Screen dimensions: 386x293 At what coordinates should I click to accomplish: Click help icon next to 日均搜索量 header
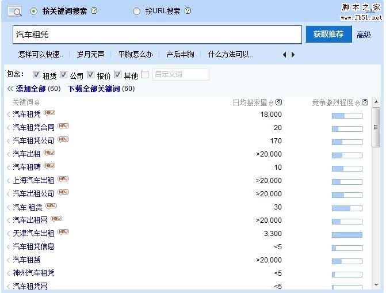[x=279, y=102]
